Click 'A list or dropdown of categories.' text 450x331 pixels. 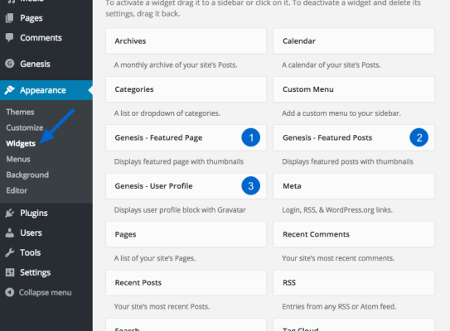[x=167, y=113]
